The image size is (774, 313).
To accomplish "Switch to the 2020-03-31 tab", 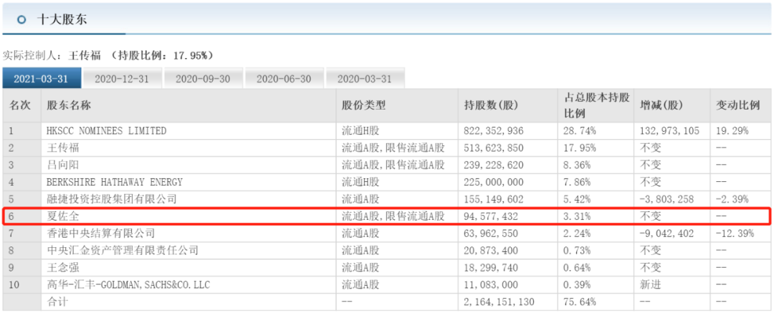I will 365,79.
